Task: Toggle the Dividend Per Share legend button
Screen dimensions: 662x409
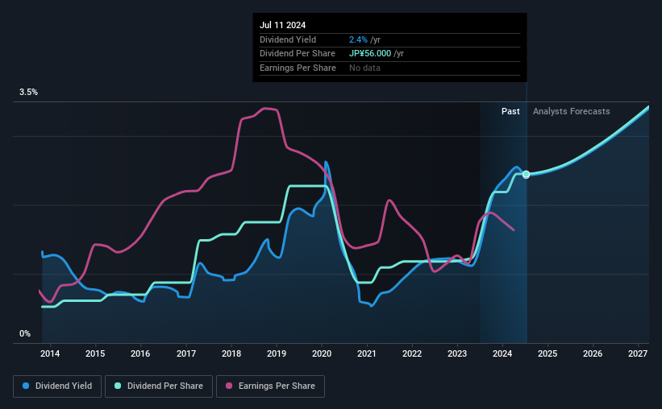Action: coord(159,386)
